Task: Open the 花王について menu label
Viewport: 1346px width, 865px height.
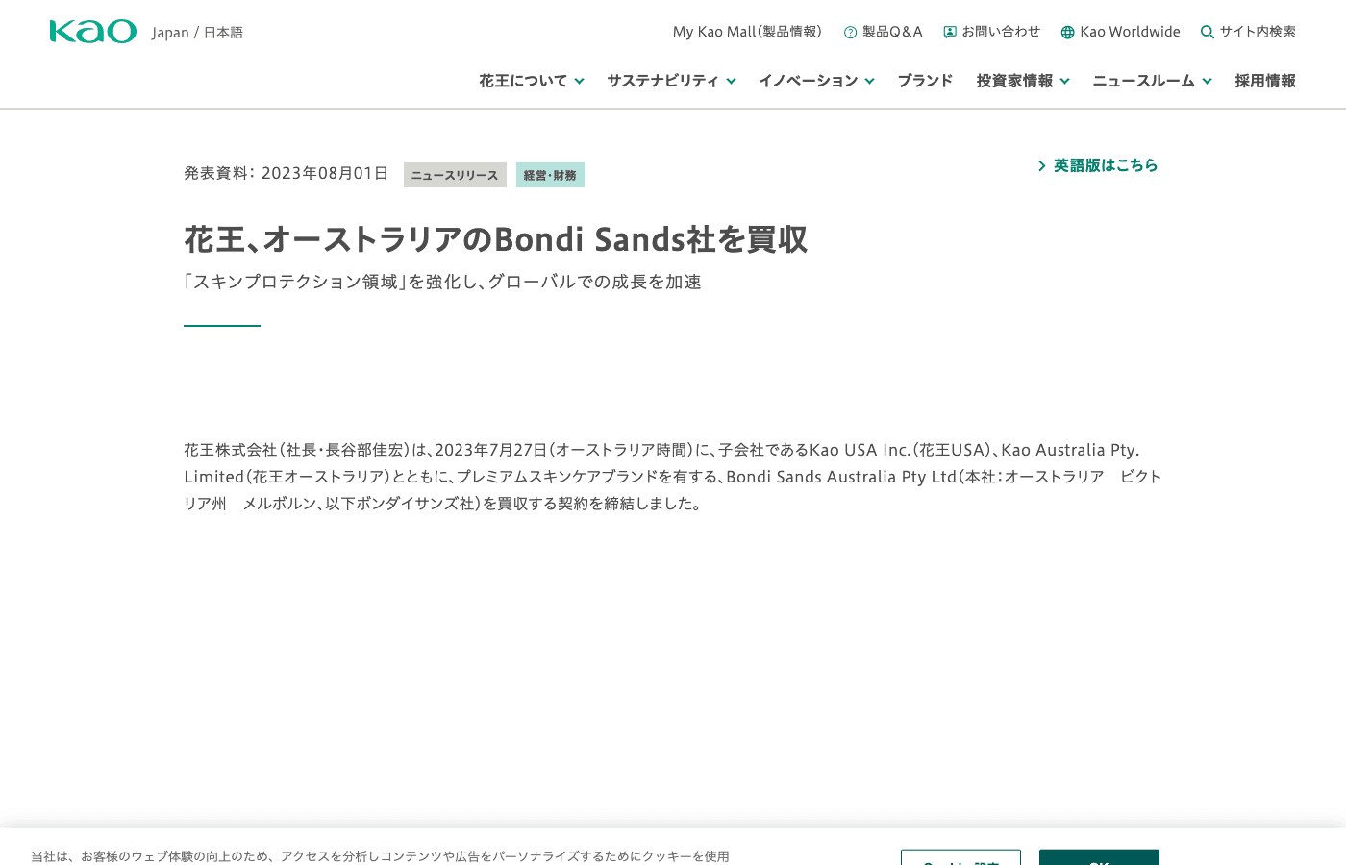Action: click(x=523, y=81)
